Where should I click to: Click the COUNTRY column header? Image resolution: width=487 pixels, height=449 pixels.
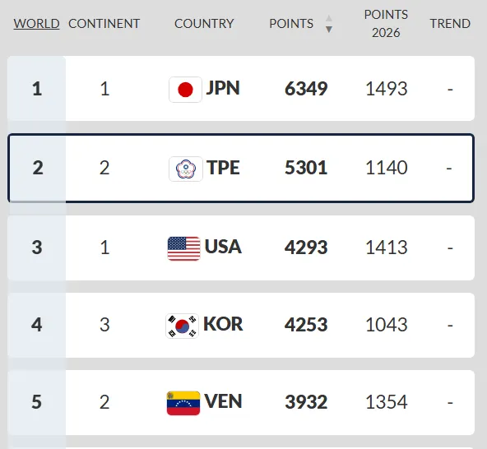(204, 24)
